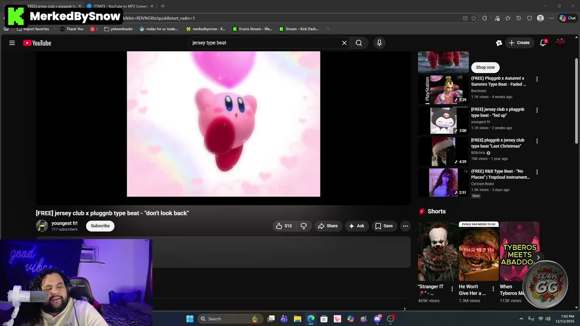Open options menu for Faded video
580x326 pixels.
tap(537, 79)
